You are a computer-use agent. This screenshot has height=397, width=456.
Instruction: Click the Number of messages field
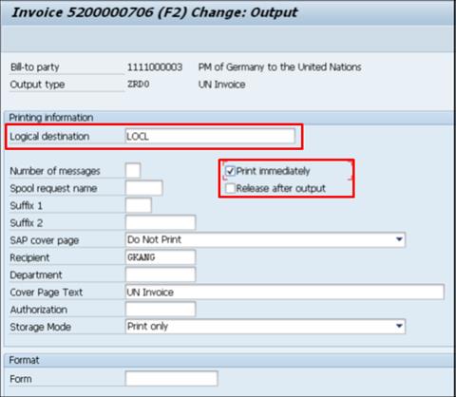133,171
